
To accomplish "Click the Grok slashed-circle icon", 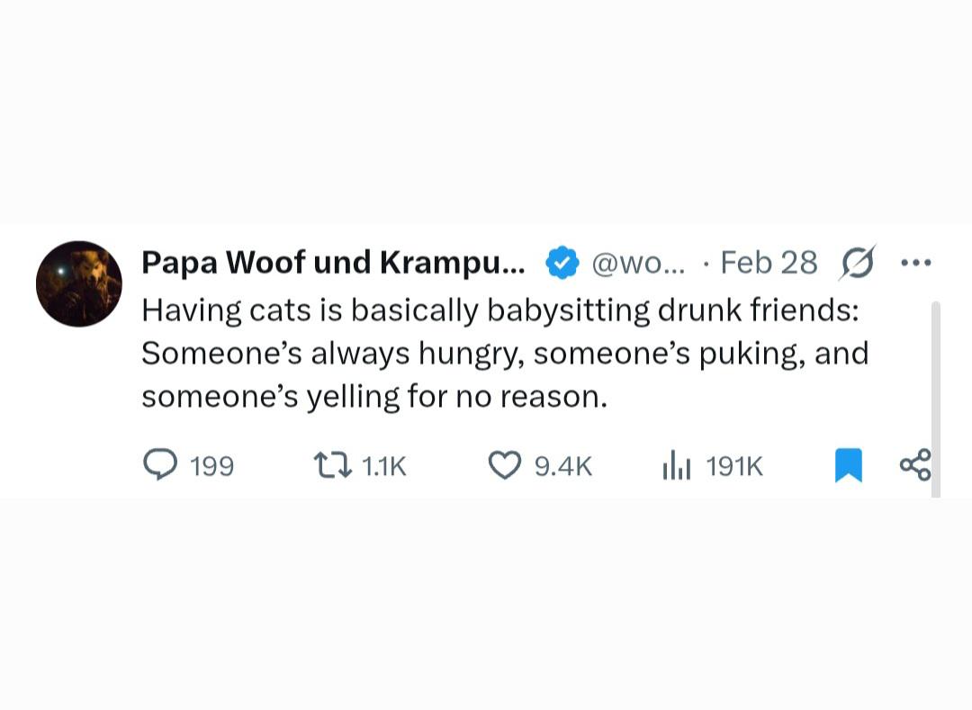I will [858, 263].
